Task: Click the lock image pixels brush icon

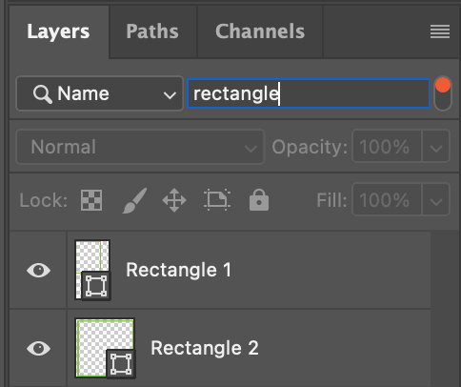Action: pos(135,200)
